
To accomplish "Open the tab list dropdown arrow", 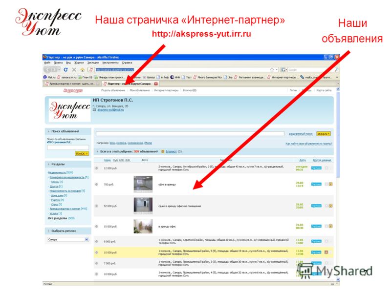I will point(338,84).
